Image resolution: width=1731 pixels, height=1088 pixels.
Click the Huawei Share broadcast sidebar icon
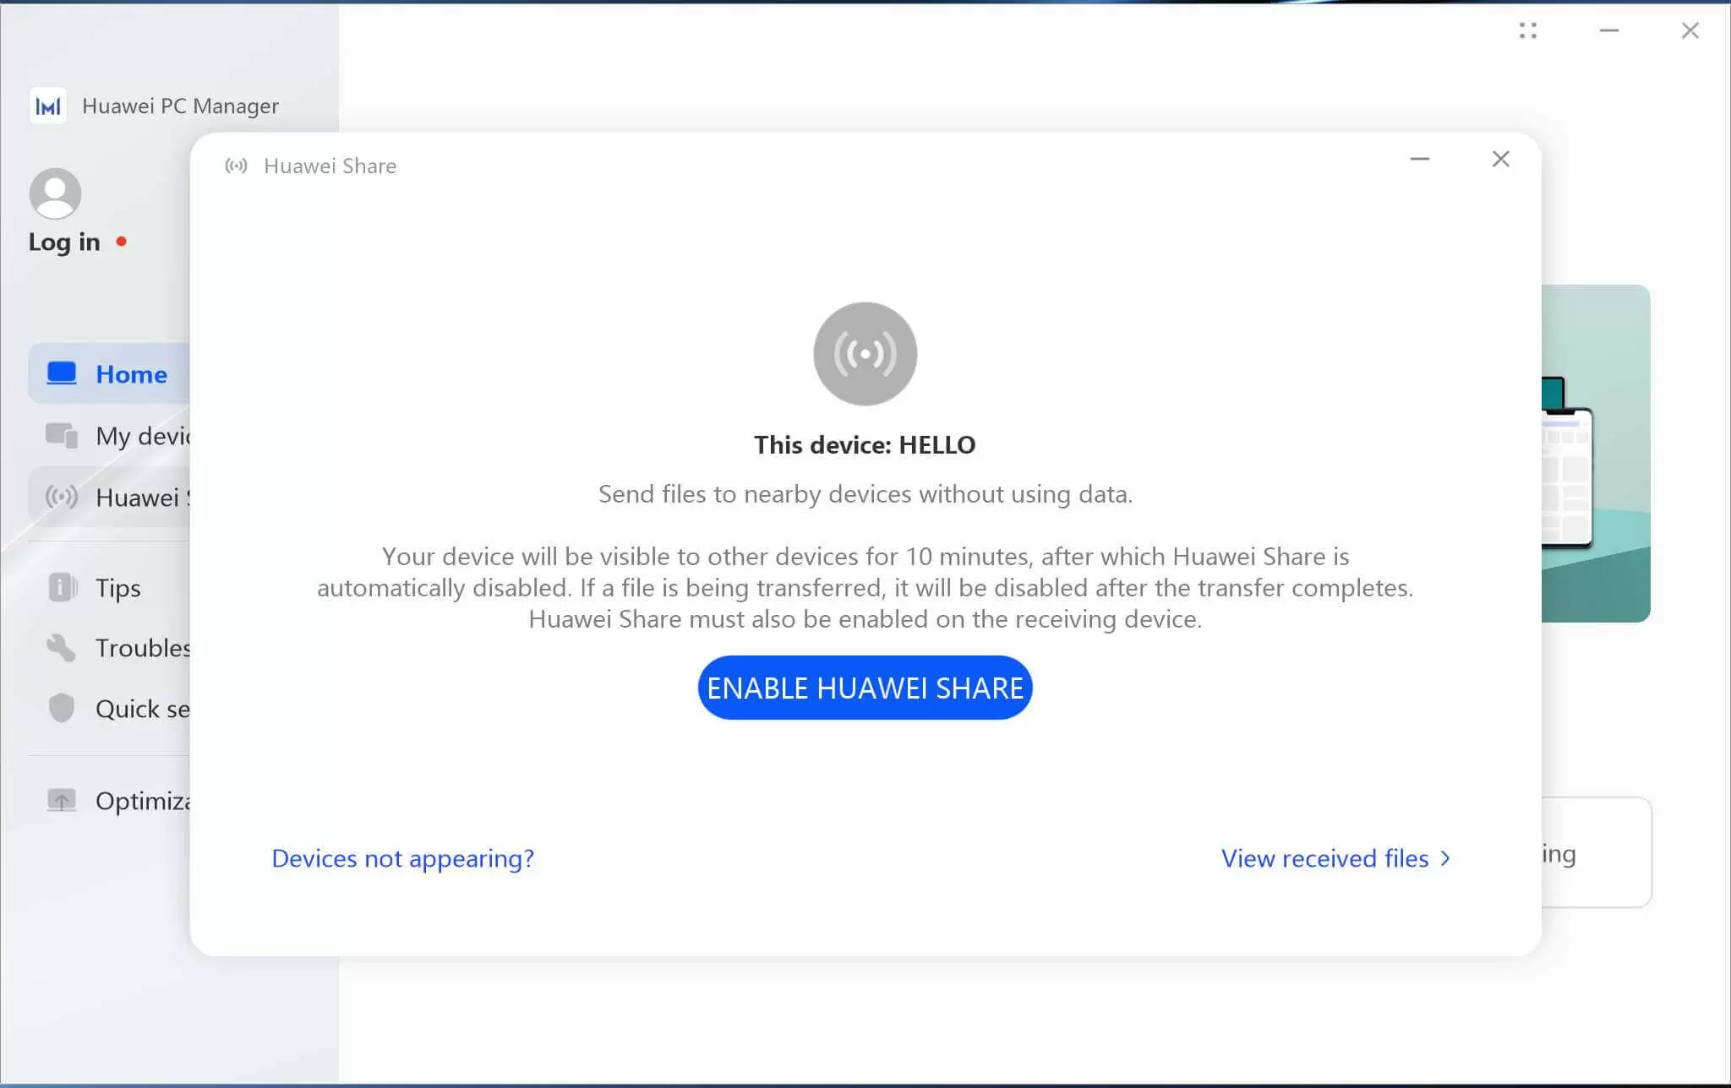click(62, 497)
